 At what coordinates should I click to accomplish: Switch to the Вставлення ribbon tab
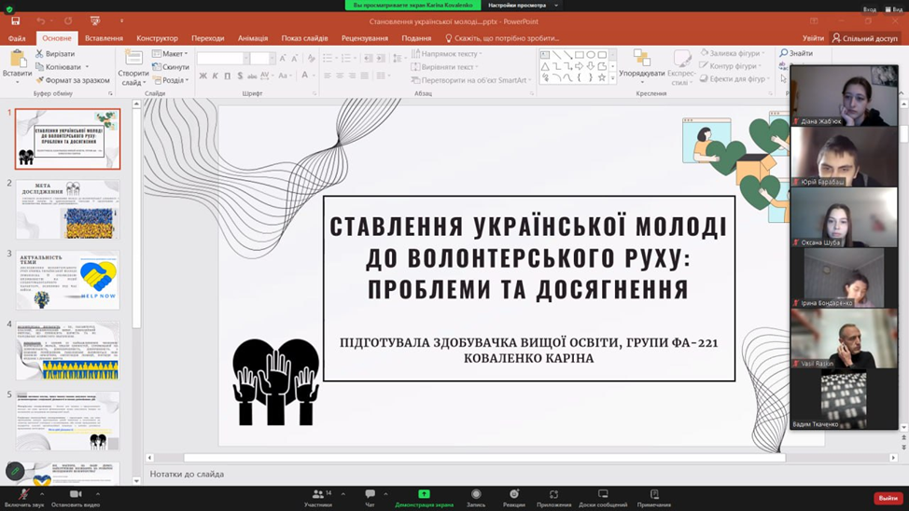pos(104,38)
